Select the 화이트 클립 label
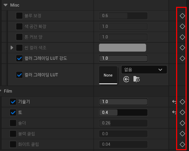The width and height of the screenshot is (189, 151). [x=28, y=144]
